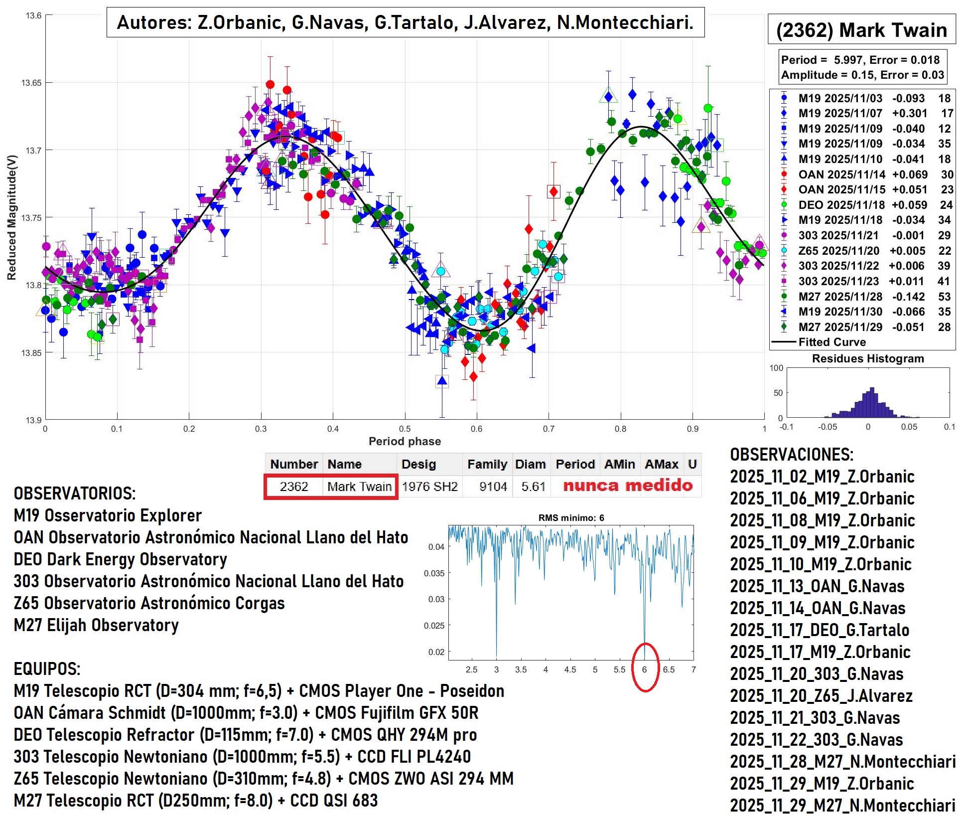Click tallest bar in Residues Histogram
966x826 pixels.
[x=872, y=402]
